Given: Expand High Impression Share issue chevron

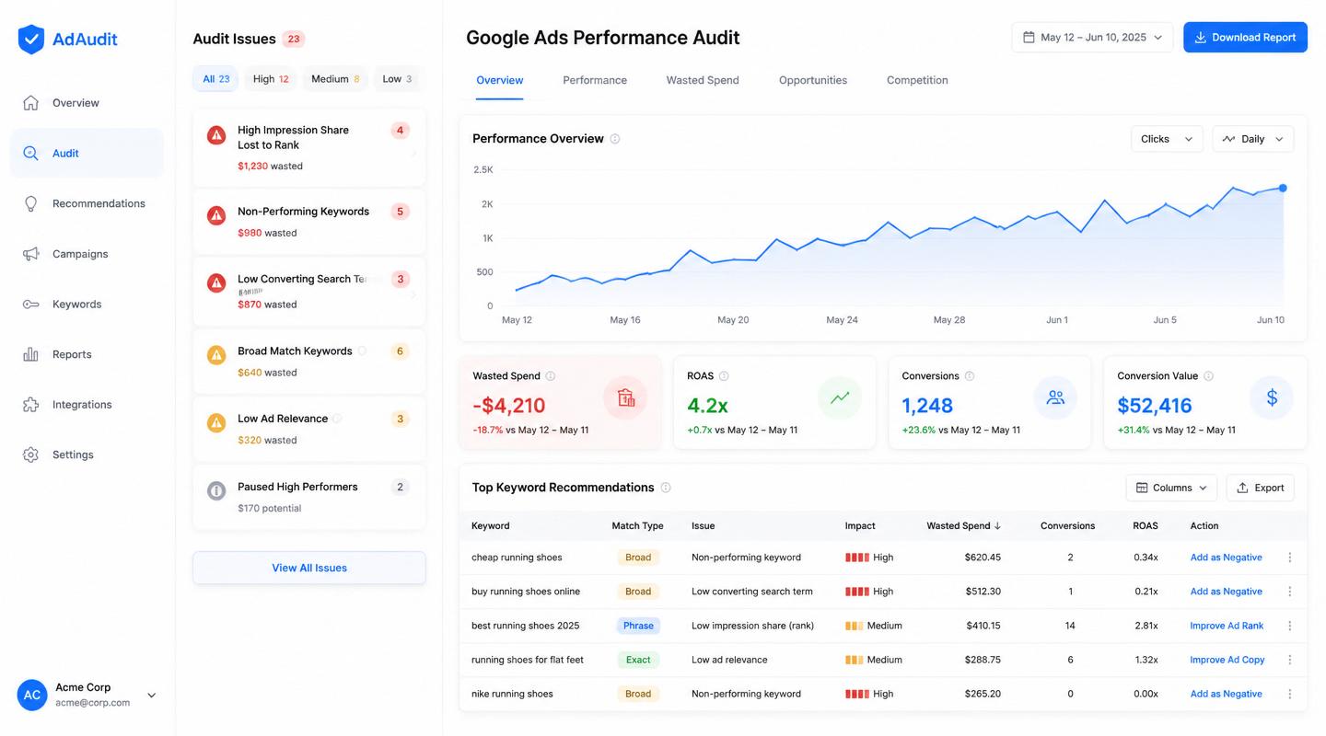Looking at the screenshot, I should [x=413, y=154].
